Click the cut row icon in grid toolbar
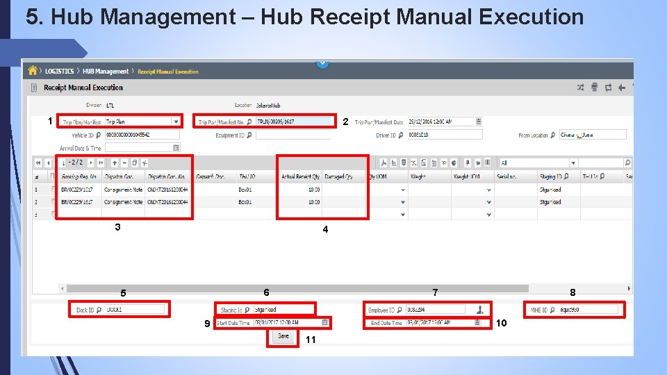This screenshot has height=375, width=667. (145, 162)
